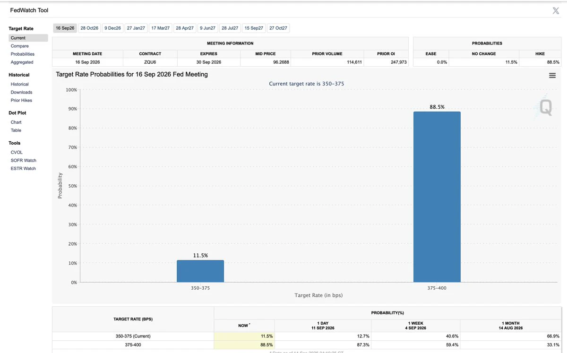Select Aggregated in the Target Rate section
This screenshot has height=353, width=567.
coord(22,62)
